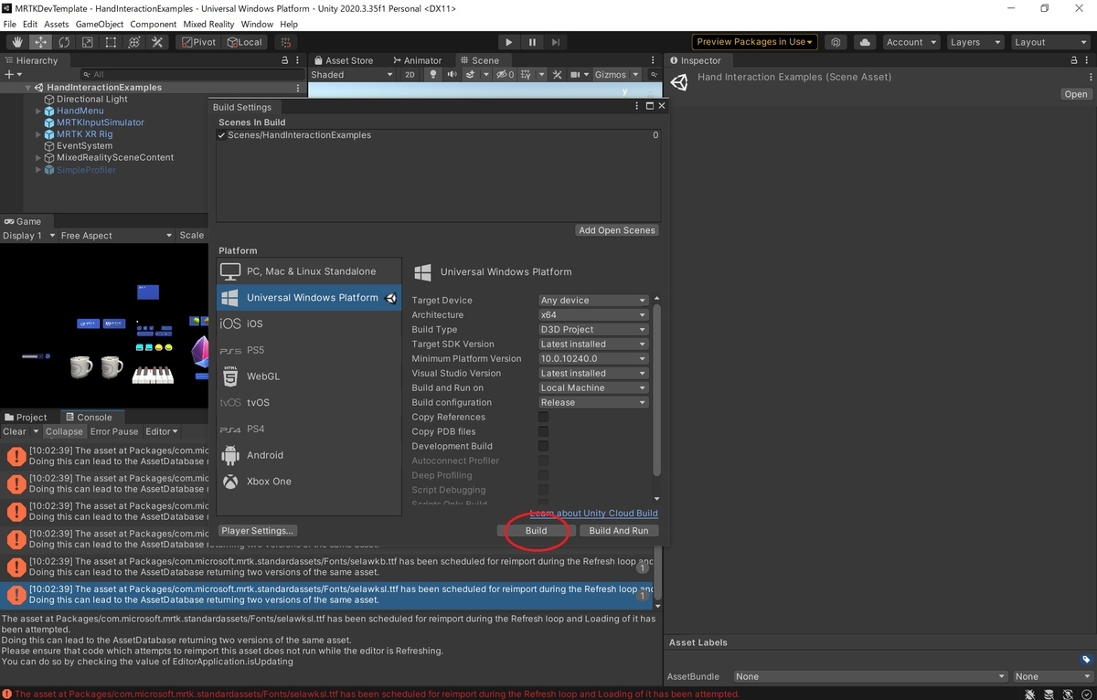Viewport: 1097px width, 700px height.
Task: Select the Rotate tool
Action: point(64,42)
